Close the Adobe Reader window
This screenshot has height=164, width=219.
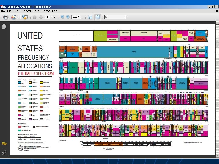tap(217, 7)
